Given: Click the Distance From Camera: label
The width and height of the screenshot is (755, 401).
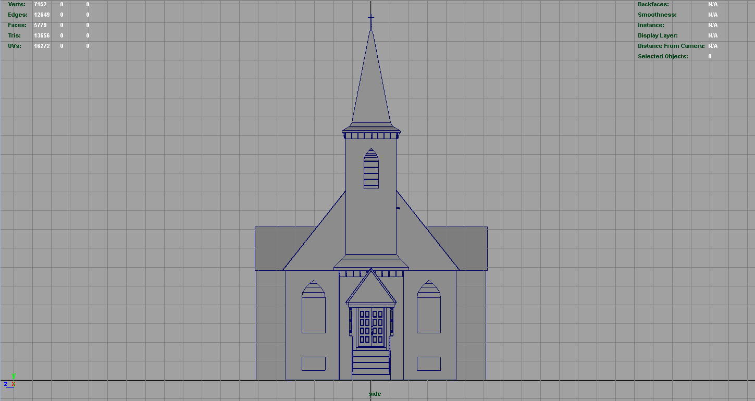Looking at the screenshot, I should (671, 46).
